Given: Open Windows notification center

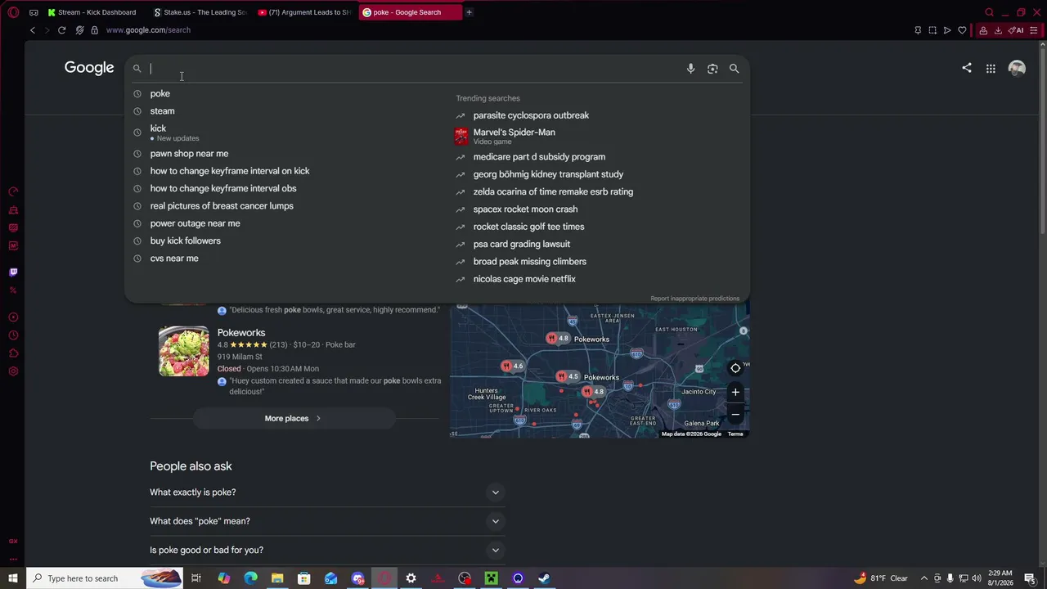Looking at the screenshot, I should click(x=1030, y=578).
